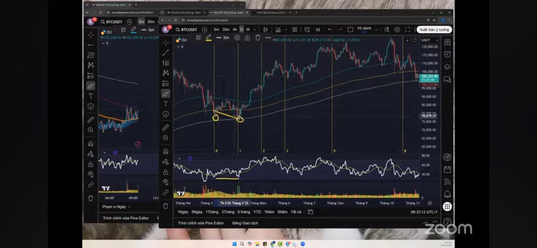Select the W weekly interval in front window
537x248 pixels.
247,30
